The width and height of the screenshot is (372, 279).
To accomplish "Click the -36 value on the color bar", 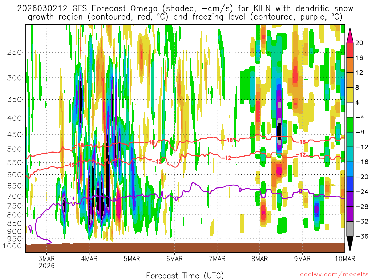I will click(362, 236).
